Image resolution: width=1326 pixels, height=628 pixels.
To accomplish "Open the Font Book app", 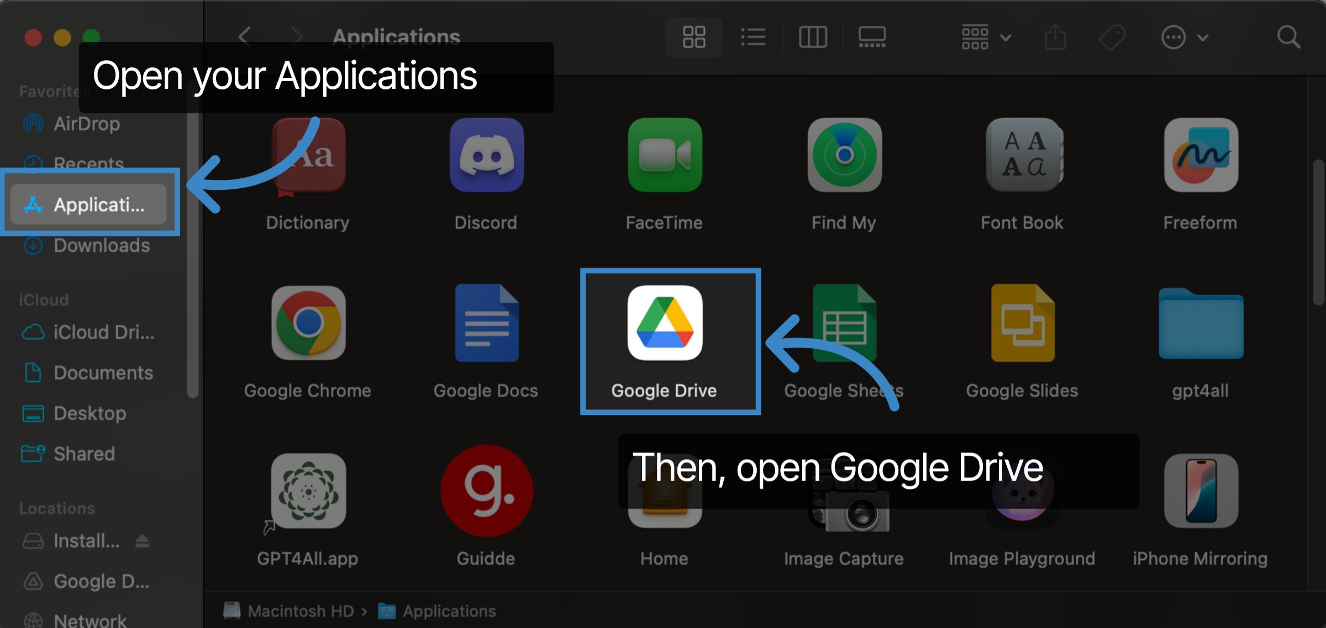I will click(x=1023, y=155).
